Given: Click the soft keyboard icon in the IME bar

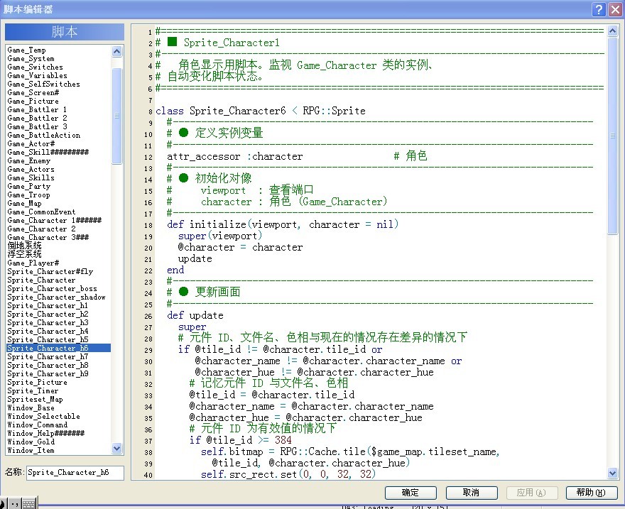Looking at the screenshot, I should pos(28,504).
